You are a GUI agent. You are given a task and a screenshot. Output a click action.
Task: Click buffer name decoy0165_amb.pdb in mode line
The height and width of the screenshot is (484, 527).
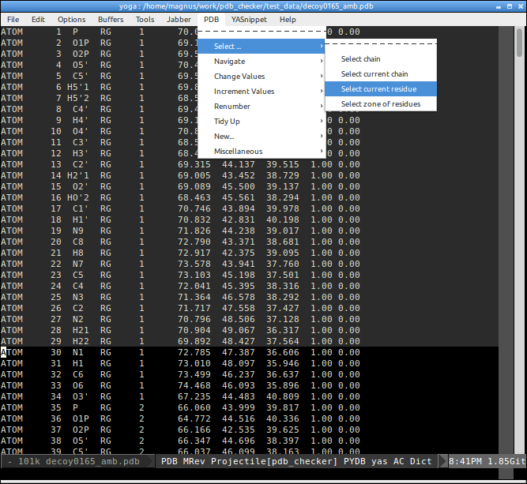coord(92,461)
